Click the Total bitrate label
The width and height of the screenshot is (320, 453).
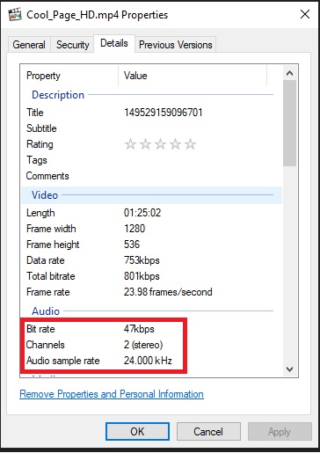[x=51, y=276]
